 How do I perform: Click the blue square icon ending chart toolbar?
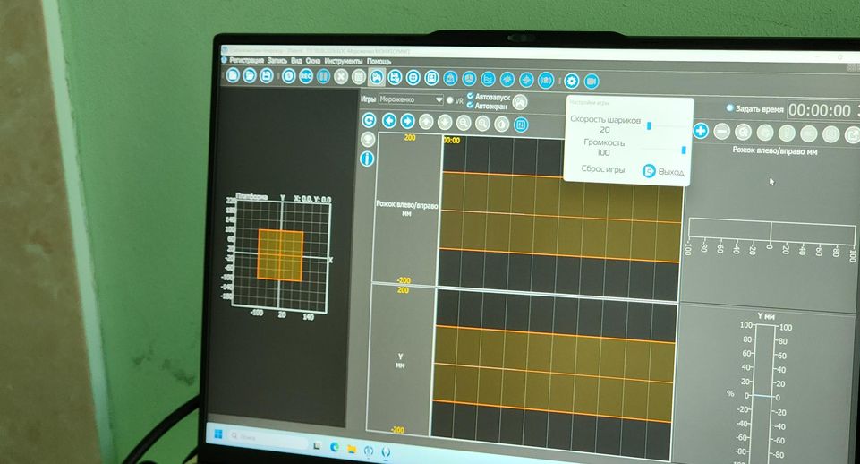[521, 125]
